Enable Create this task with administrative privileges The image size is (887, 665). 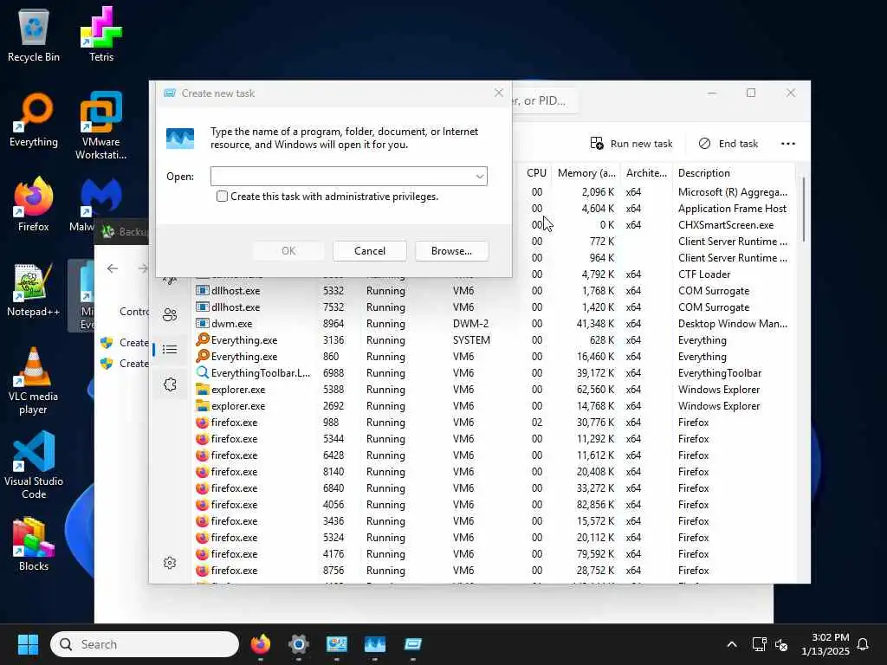click(222, 197)
